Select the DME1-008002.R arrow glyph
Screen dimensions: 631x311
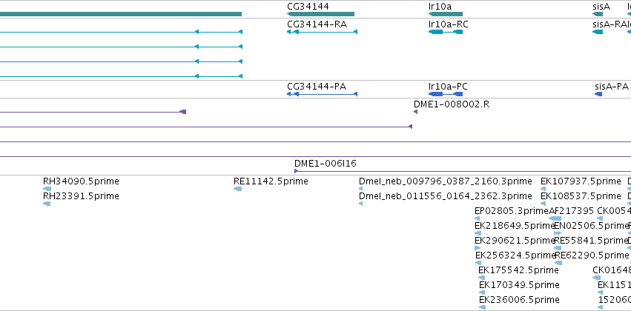pos(416,112)
